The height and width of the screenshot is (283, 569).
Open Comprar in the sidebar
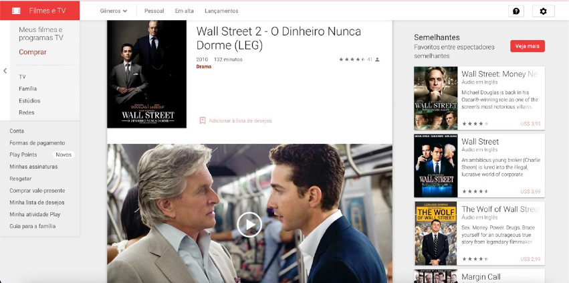tap(33, 52)
